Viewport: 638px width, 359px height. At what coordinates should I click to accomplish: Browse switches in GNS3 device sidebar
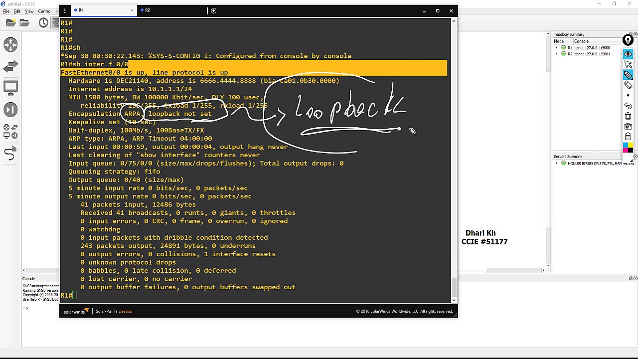click(10, 66)
